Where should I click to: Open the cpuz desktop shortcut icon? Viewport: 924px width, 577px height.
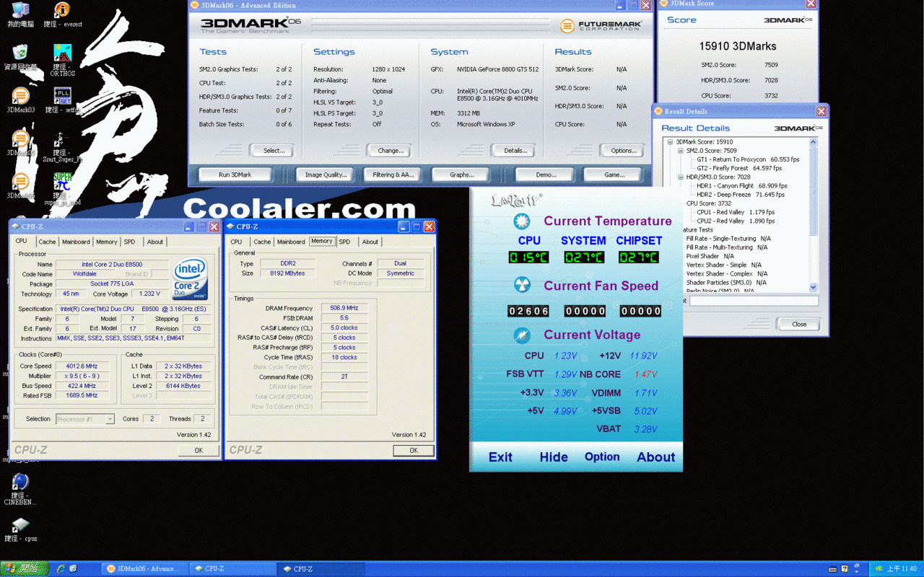[x=20, y=525]
